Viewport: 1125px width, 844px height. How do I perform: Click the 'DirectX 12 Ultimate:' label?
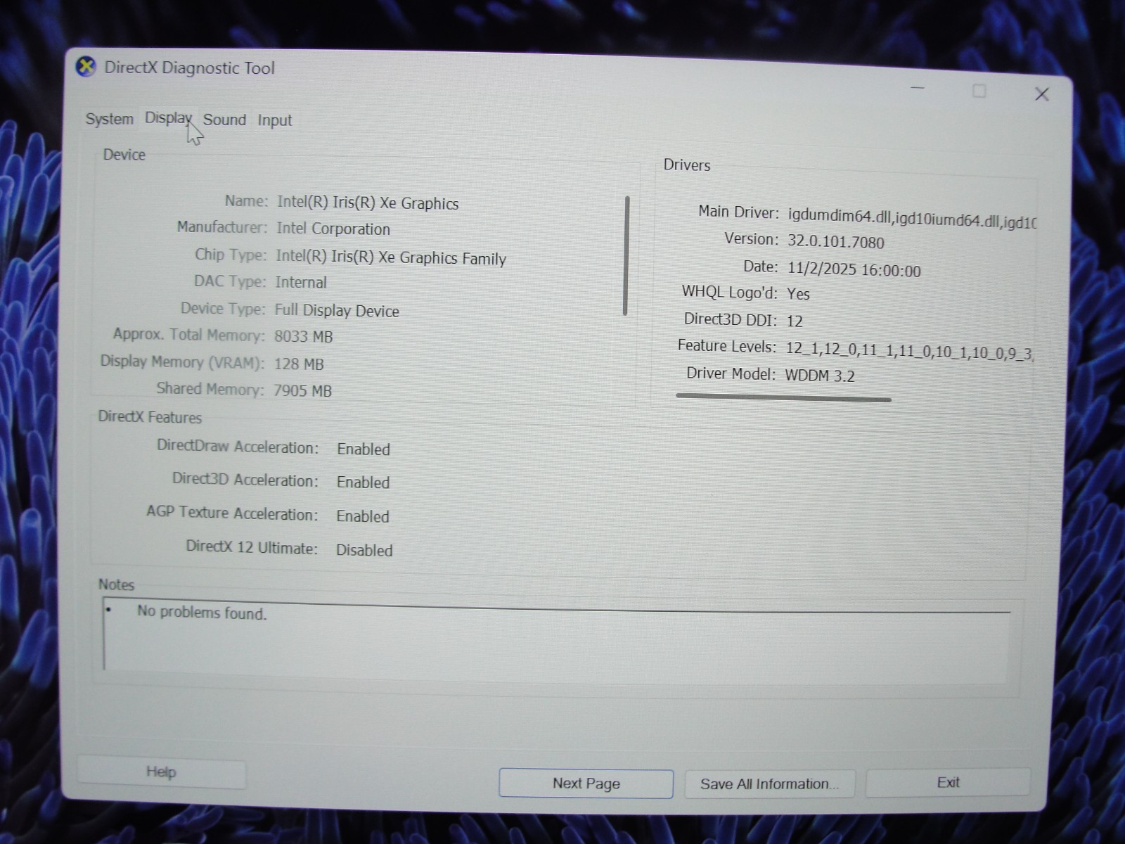click(x=252, y=547)
